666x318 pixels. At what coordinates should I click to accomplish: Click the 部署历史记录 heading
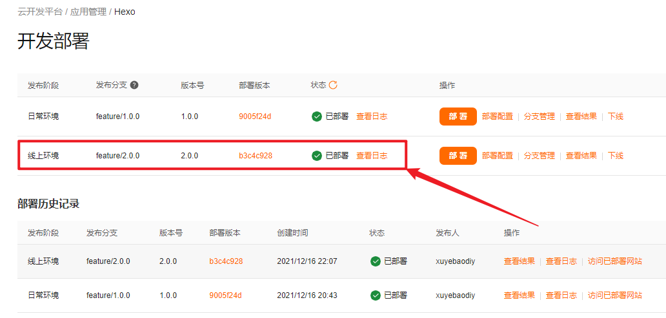[x=48, y=204]
